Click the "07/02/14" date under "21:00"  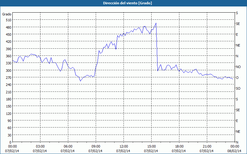coord(207,151)
